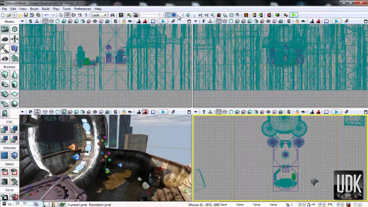The width and height of the screenshot is (368, 207).
Task: Pick the Cone builder brush
Action: (x=14, y=75)
